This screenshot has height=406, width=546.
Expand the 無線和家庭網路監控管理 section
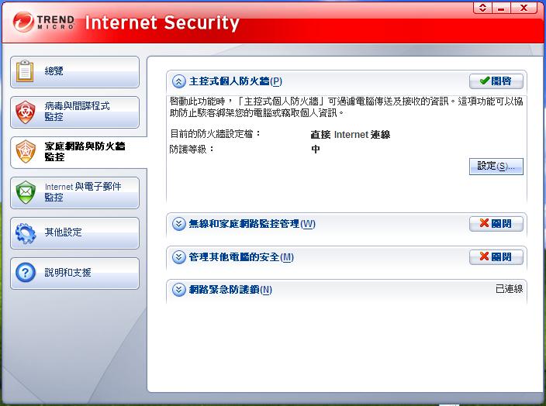pyautogui.click(x=179, y=224)
